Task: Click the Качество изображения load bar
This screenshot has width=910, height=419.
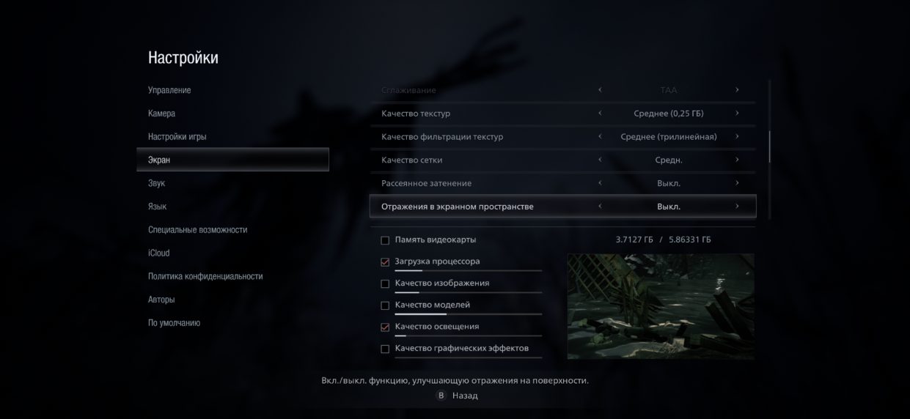Action: (x=469, y=292)
